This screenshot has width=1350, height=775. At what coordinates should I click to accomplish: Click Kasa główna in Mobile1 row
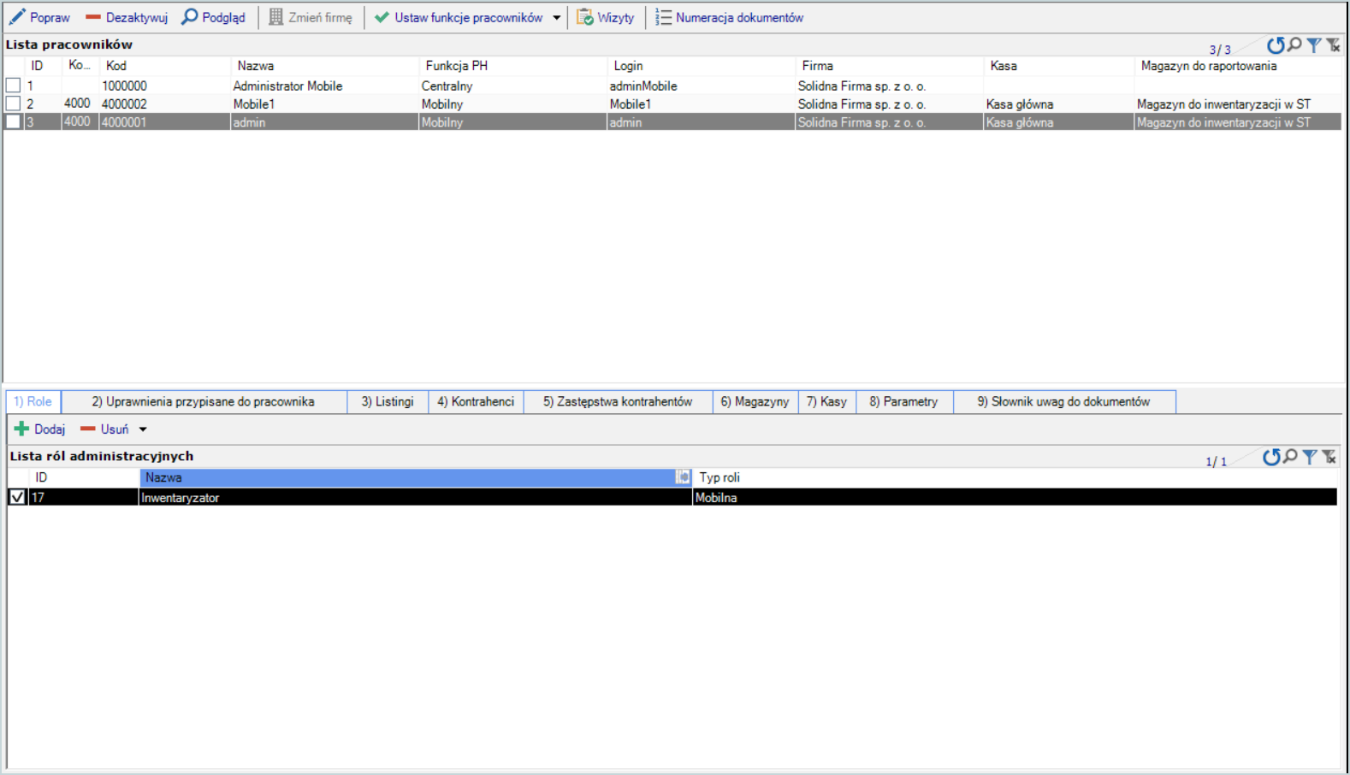pos(1059,104)
